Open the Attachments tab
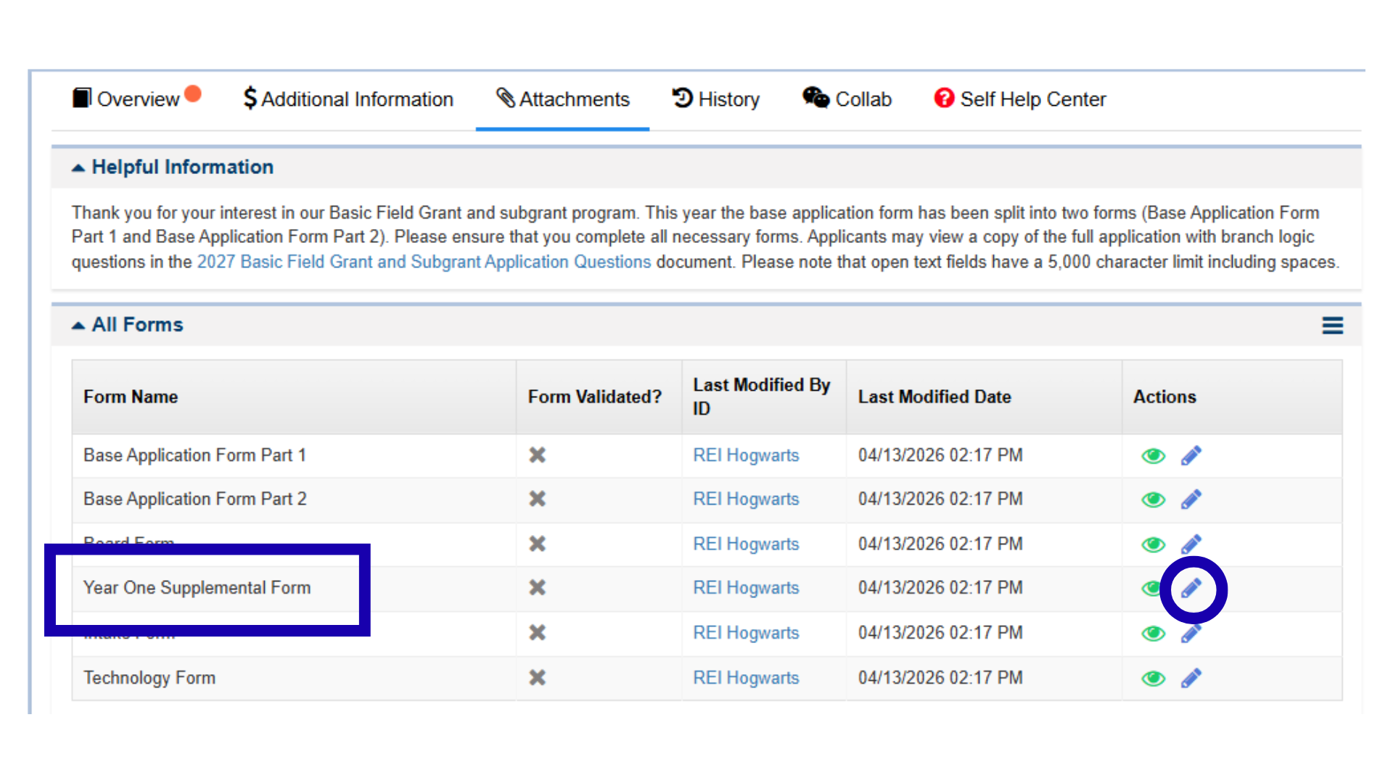The width and height of the screenshot is (1393, 783). tap(562, 99)
